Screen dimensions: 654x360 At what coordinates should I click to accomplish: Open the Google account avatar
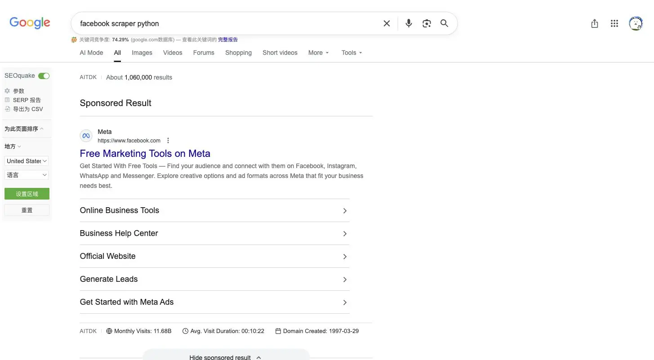click(636, 23)
